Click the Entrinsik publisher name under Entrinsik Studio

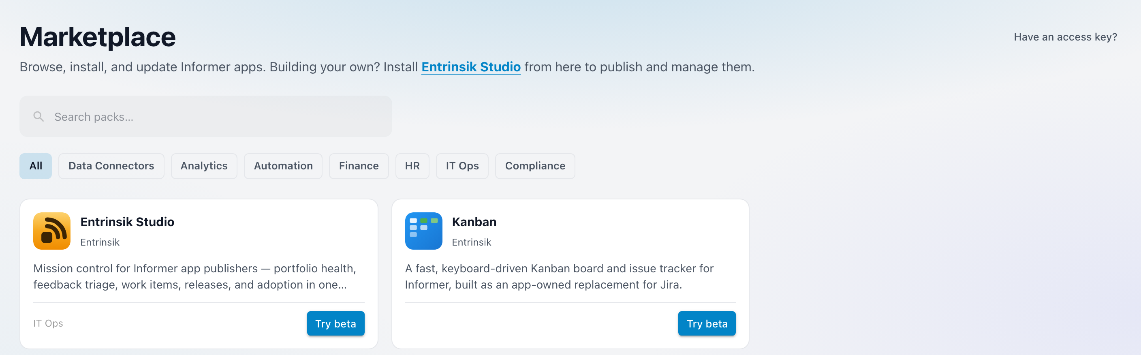[x=100, y=242]
